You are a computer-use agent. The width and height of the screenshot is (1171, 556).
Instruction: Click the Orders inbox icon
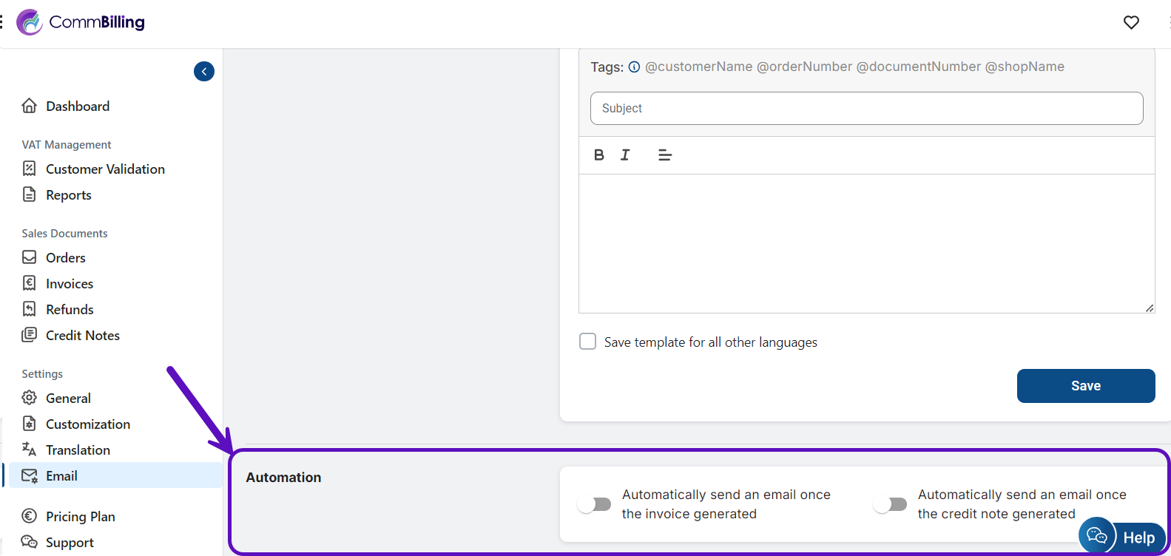30,258
